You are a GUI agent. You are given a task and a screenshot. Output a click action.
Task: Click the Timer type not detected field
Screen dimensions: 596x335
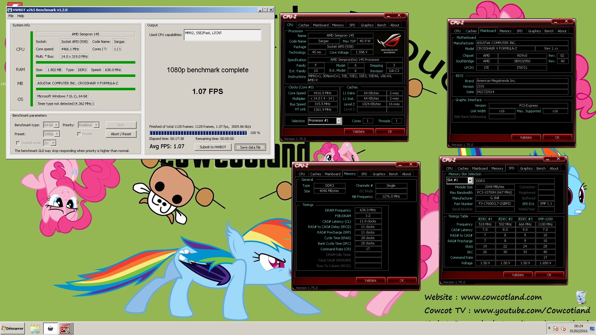click(x=65, y=104)
